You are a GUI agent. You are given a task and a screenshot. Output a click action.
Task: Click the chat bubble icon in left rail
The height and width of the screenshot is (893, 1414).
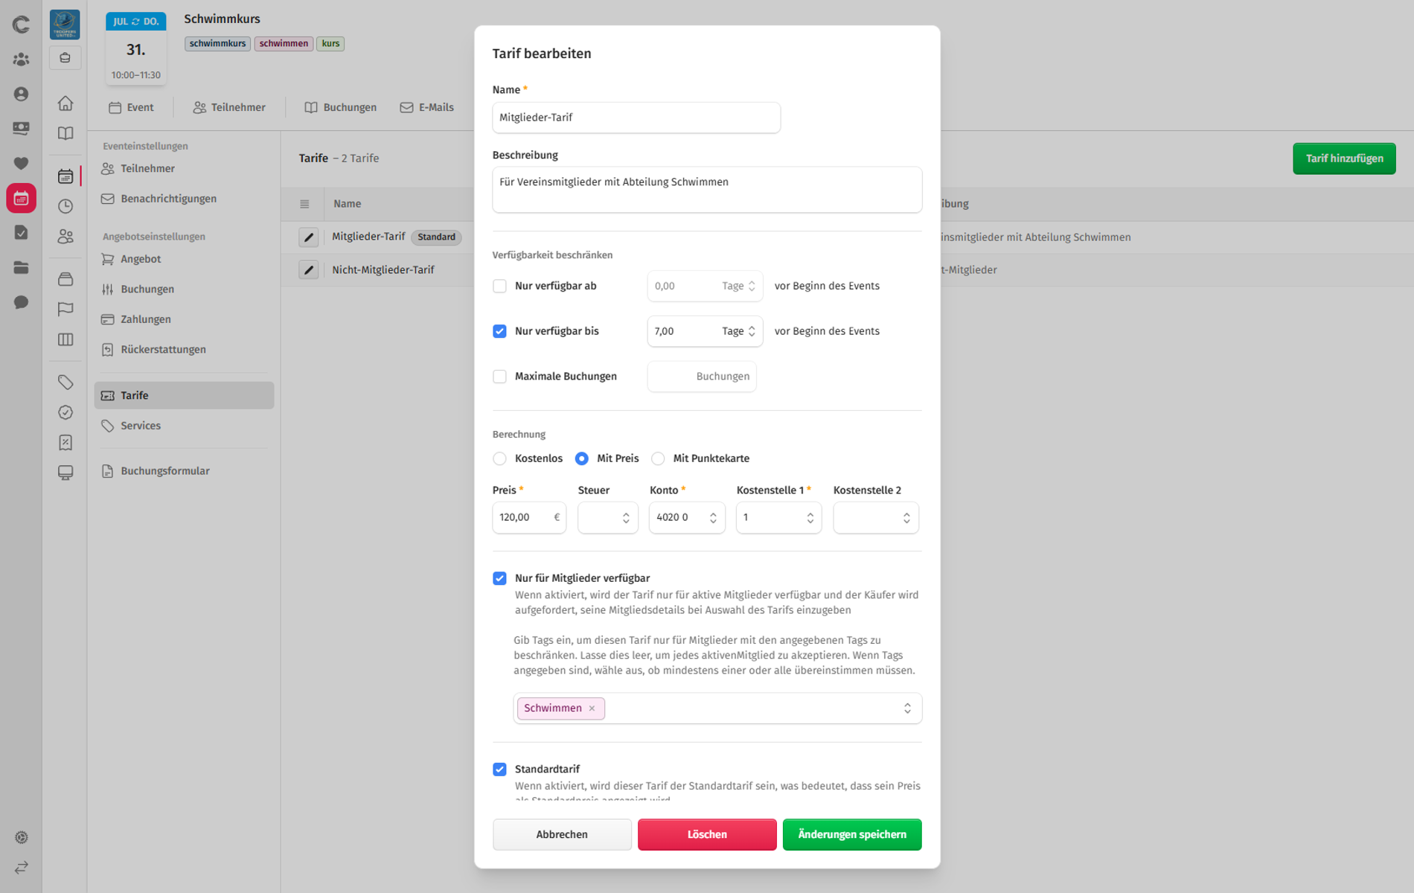[x=21, y=302]
